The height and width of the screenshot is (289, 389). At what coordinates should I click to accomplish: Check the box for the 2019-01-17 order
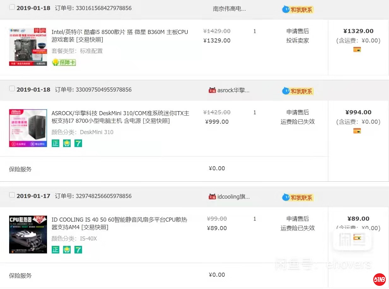point(12,195)
